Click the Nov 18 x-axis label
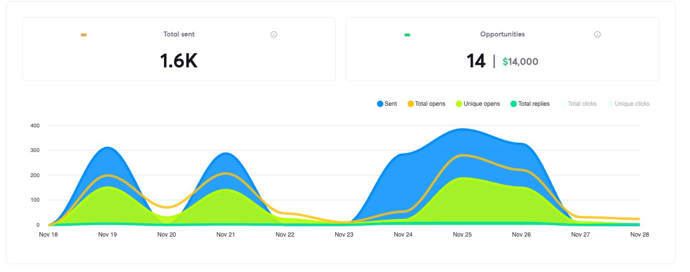The image size is (690, 272). [48, 235]
